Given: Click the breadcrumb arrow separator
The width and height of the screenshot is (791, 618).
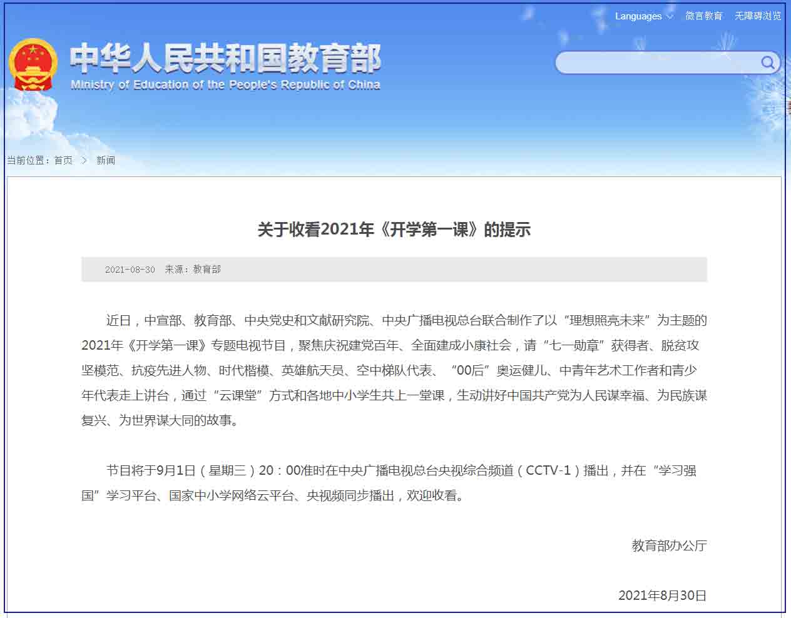Looking at the screenshot, I should (84, 161).
